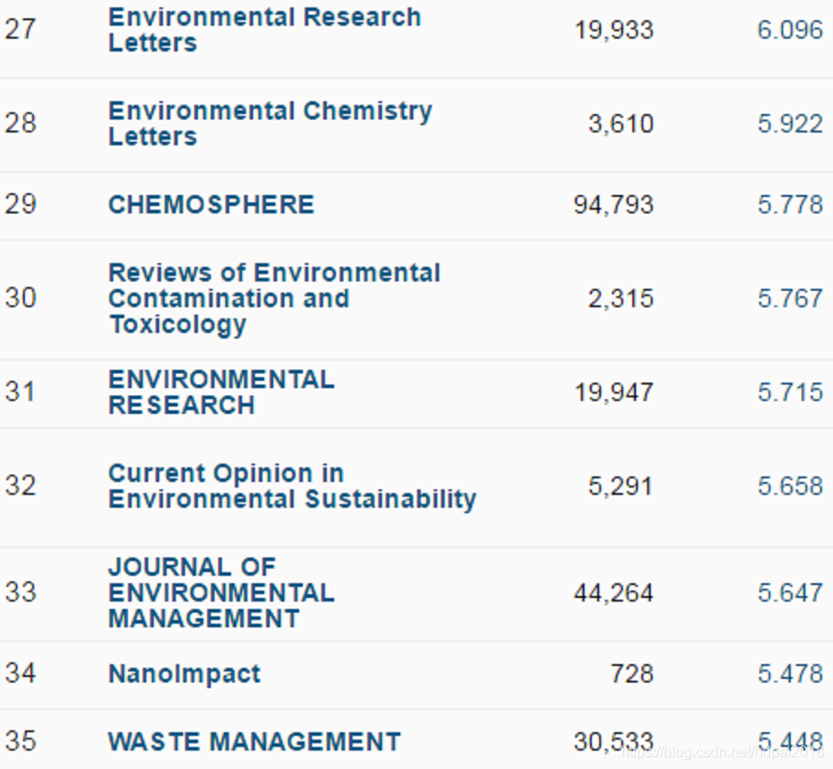Screen dimensions: 833x769
Task: Select rank number 30 cell
Action: click(x=21, y=298)
